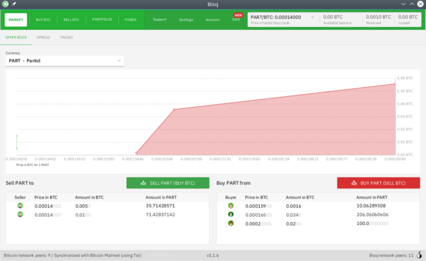
Task: Click the 0.0016 amount in BTC cell
Action: [x=294, y=206]
